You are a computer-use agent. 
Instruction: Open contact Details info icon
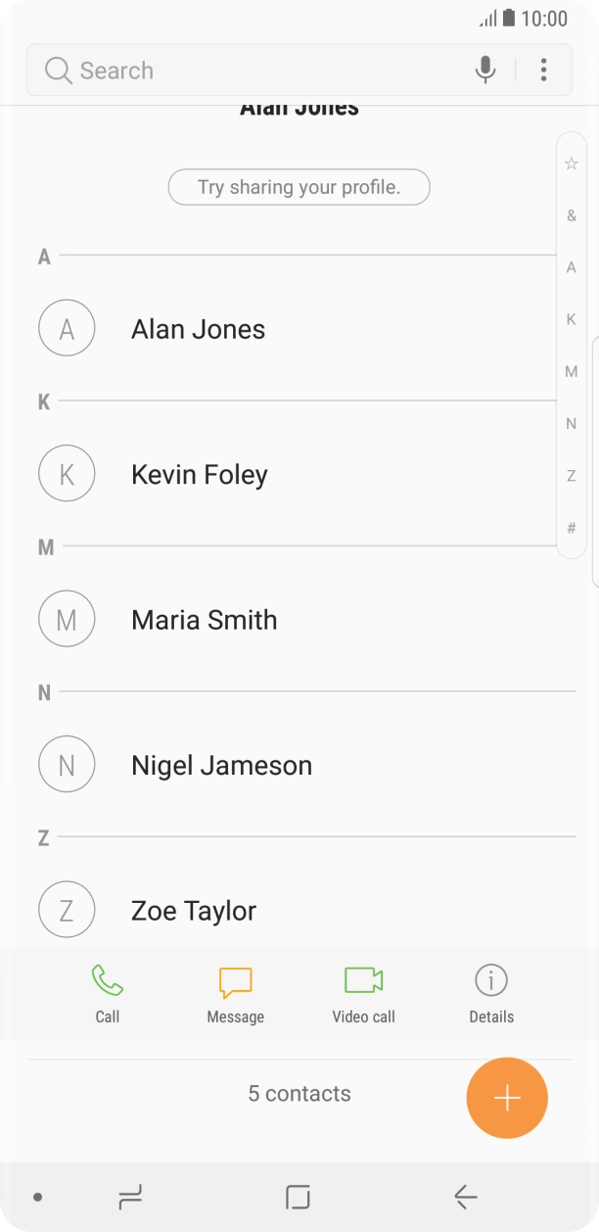490,980
